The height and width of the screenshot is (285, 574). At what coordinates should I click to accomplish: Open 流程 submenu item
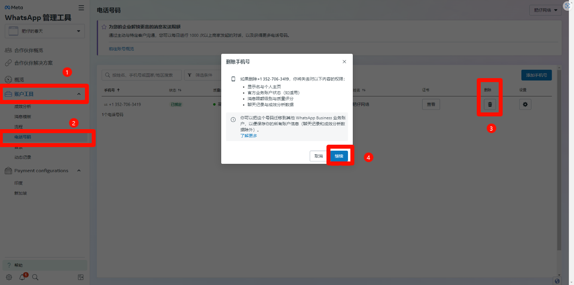[18, 127]
